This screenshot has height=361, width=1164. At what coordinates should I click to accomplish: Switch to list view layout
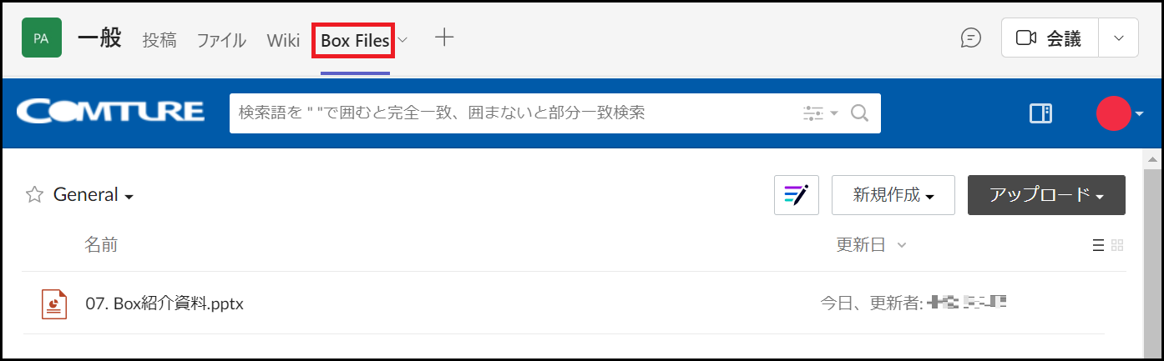[1098, 245]
